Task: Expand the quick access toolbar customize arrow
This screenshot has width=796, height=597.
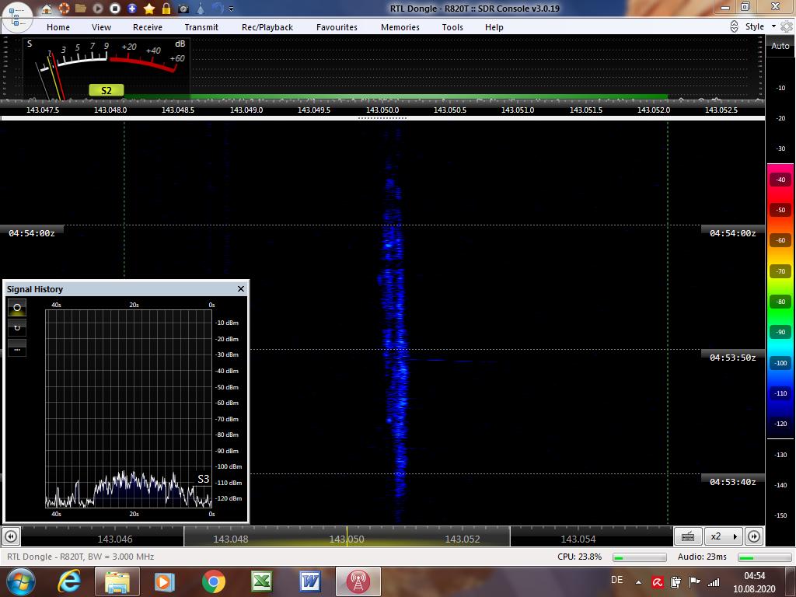Action: (x=232, y=9)
